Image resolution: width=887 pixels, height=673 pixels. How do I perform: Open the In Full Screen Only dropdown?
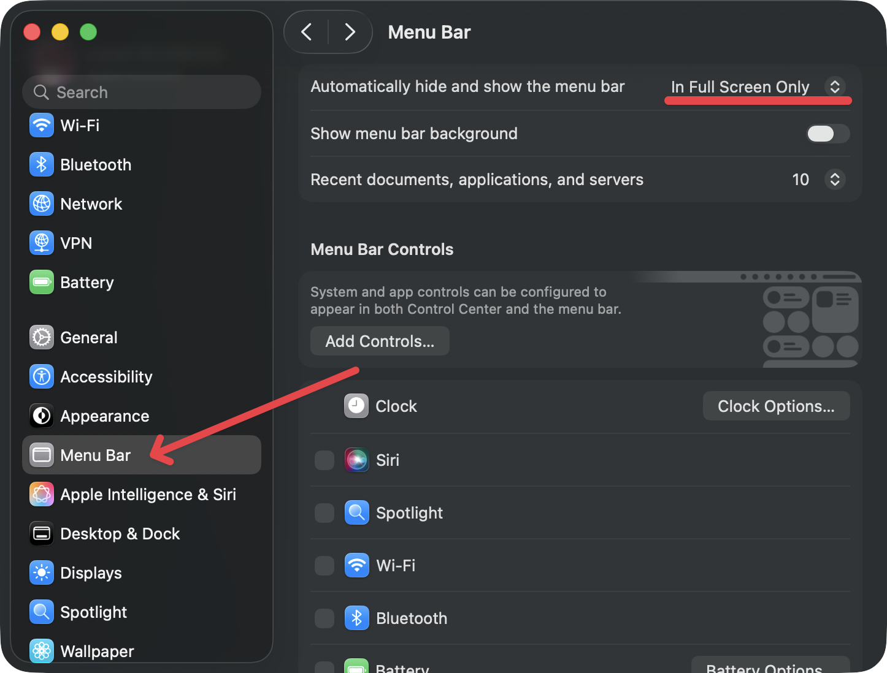click(758, 87)
